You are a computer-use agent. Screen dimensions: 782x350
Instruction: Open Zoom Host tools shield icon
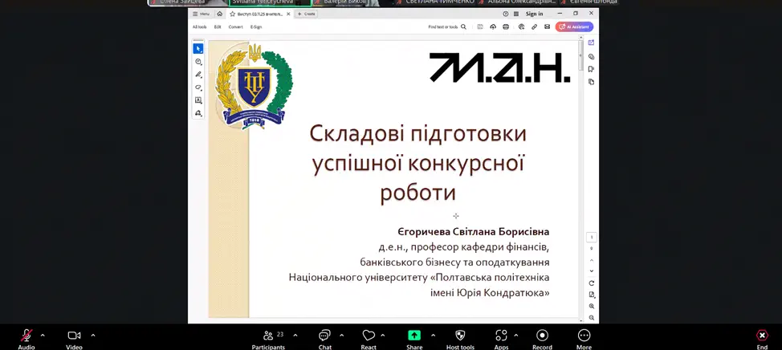460,336
